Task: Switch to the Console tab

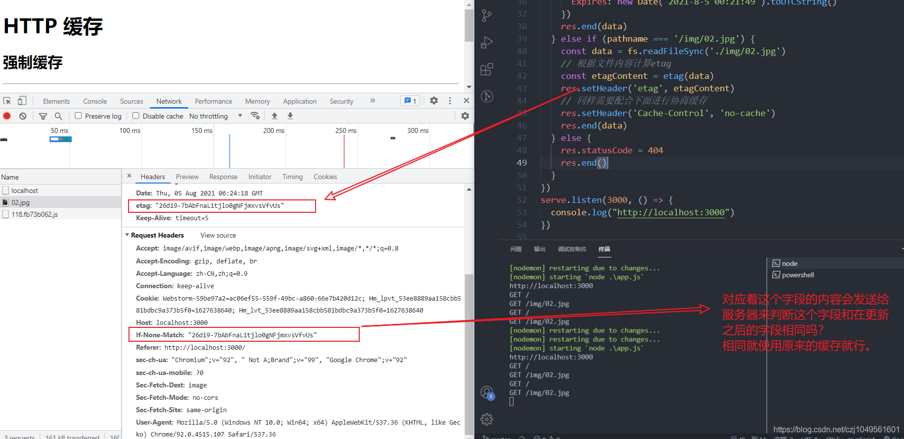Action: tap(95, 101)
